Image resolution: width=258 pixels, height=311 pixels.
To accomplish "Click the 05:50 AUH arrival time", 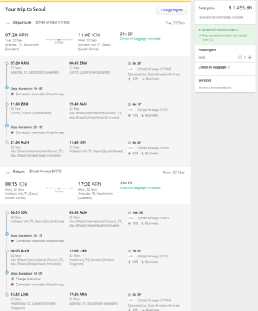I will [x=78, y=212].
